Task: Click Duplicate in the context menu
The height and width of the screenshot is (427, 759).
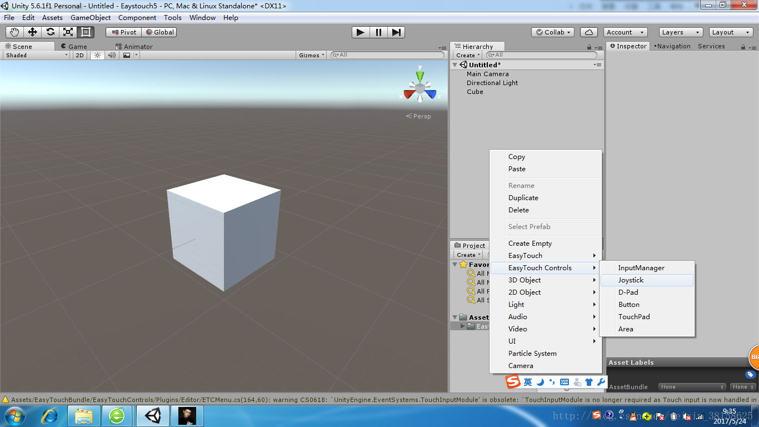Action: click(x=546, y=198)
